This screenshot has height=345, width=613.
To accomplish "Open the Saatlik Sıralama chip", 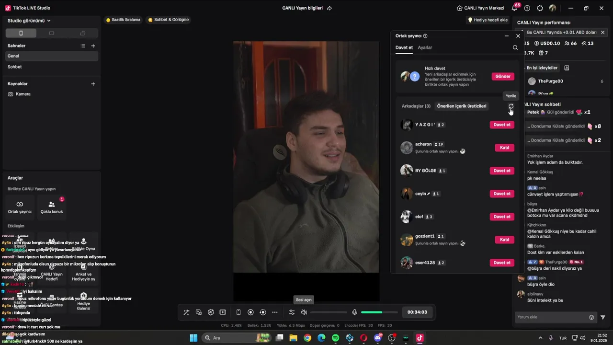I will tap(123, 20).
